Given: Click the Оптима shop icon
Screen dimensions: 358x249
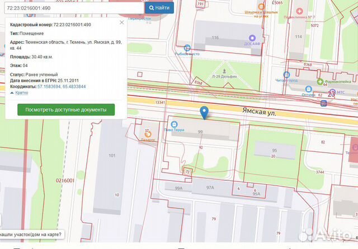Looking at the screenshot, I should tap(308, 89).
